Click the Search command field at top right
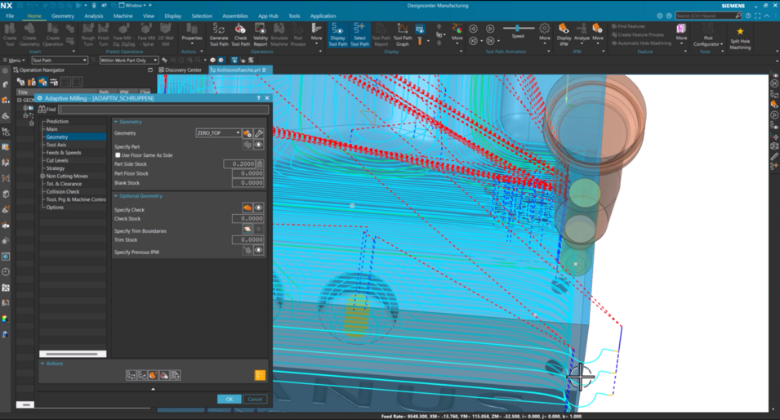The image size is (780, 420). [709, 16]
